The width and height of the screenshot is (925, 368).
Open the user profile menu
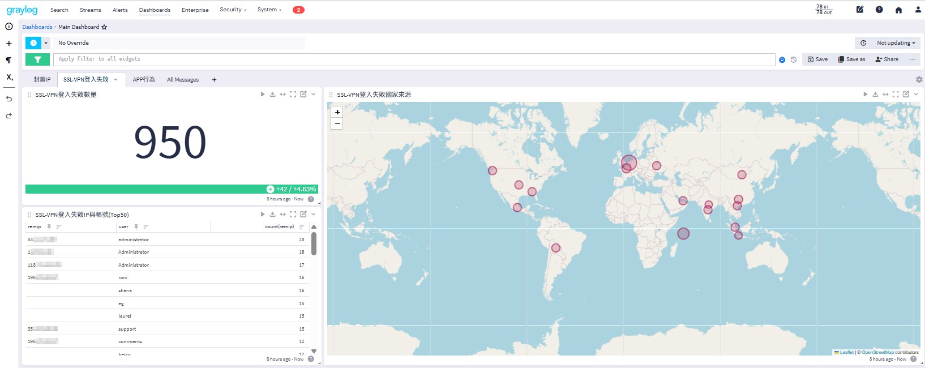(x=918, y=10)
